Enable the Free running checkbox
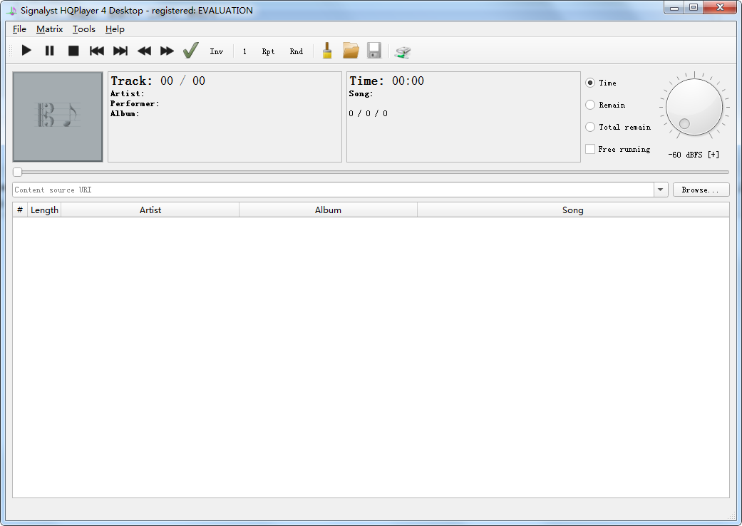Screen dimensions: 742x526 (x=590, y=149)
